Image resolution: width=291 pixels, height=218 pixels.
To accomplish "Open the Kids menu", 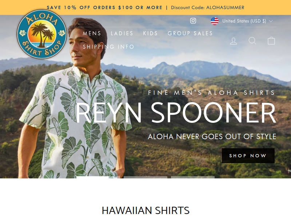I will [x=150, y=33].
